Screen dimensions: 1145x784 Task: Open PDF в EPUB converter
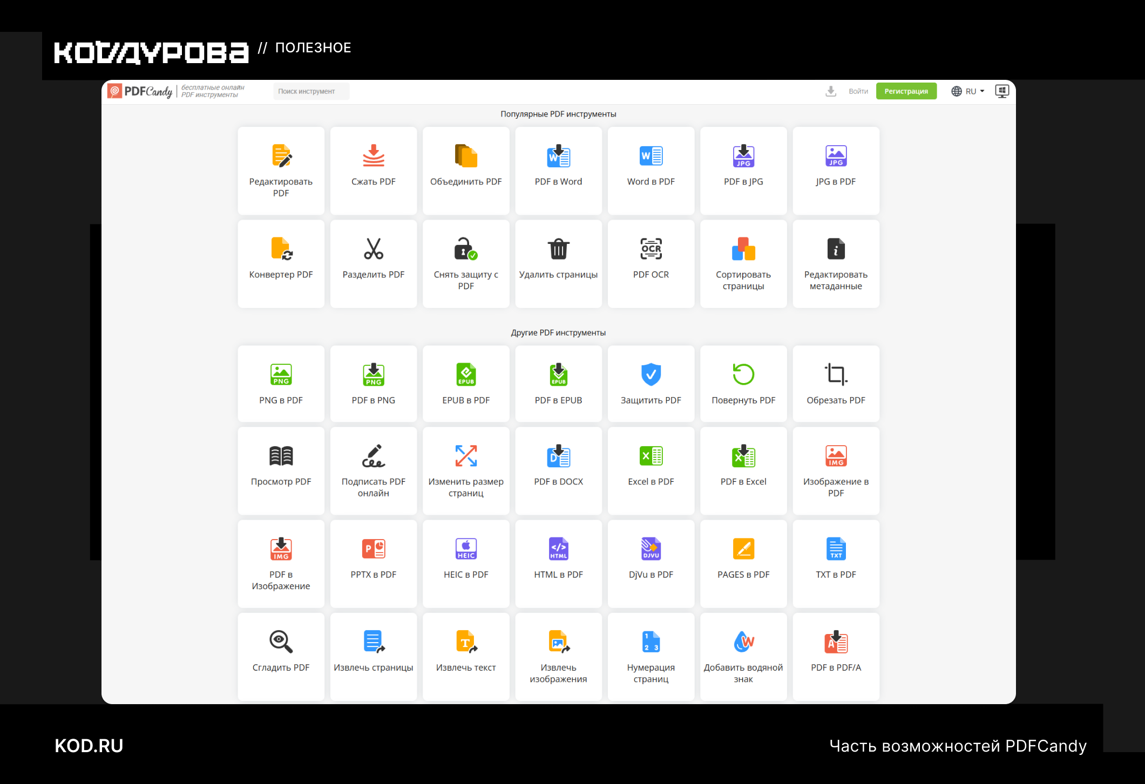558,383
